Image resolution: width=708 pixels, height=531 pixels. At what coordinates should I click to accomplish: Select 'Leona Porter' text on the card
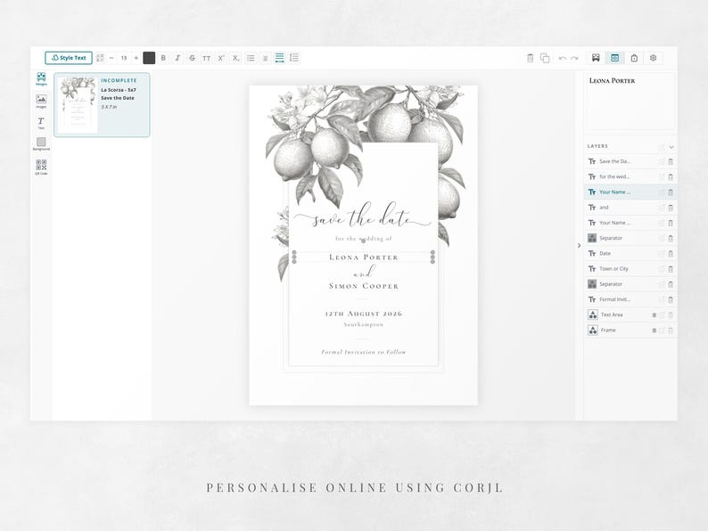(364, 257)
